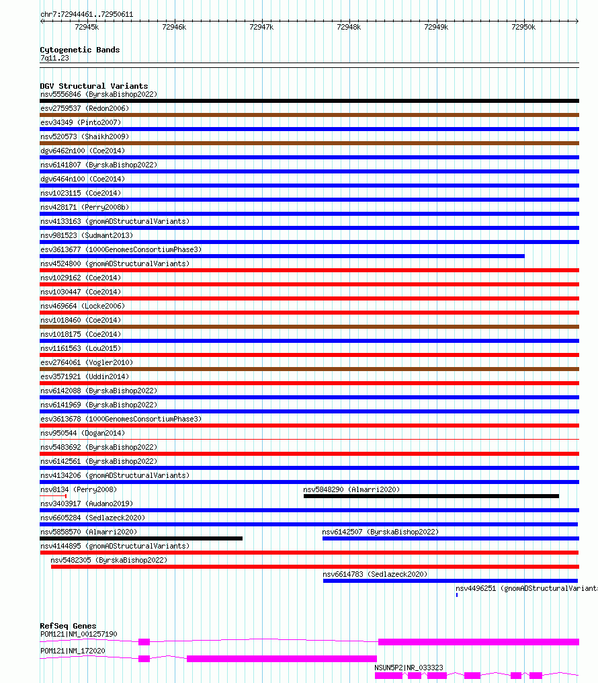Open nsv6142507 (ByrskaBishop2022) entry

pos(381,532)
